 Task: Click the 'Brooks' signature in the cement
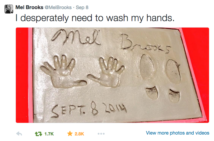pos(145,44)
